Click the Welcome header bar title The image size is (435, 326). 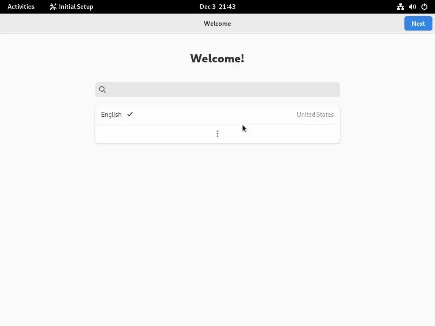pyautogui.click(x=217, y=24)
